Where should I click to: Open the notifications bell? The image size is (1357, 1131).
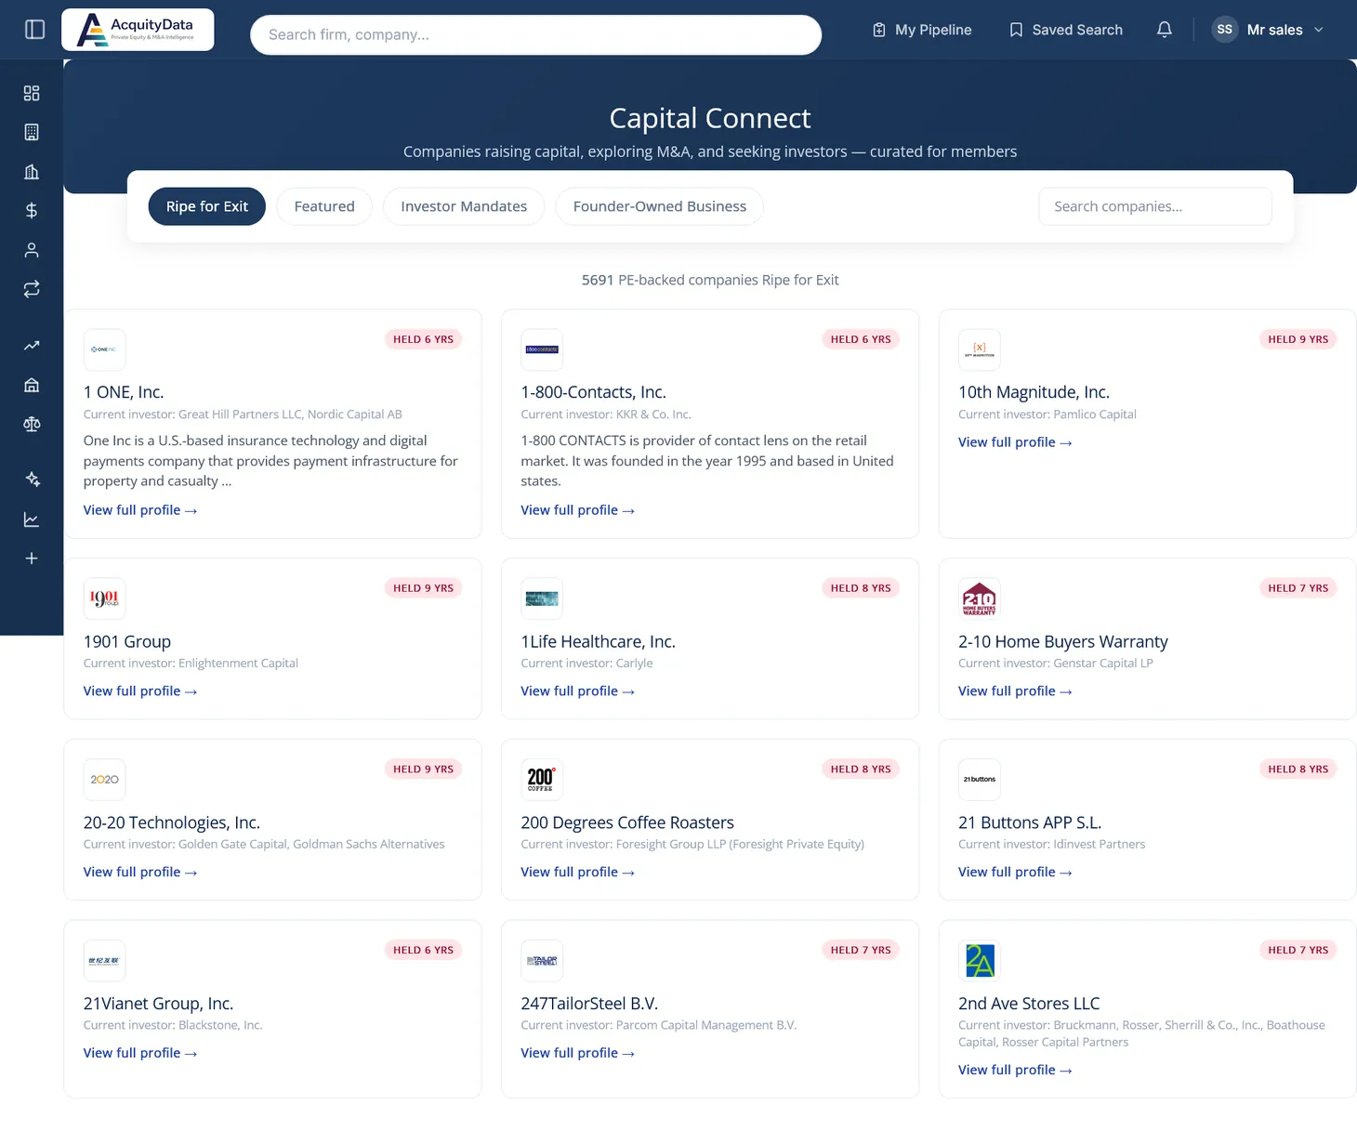[1165, 30]
